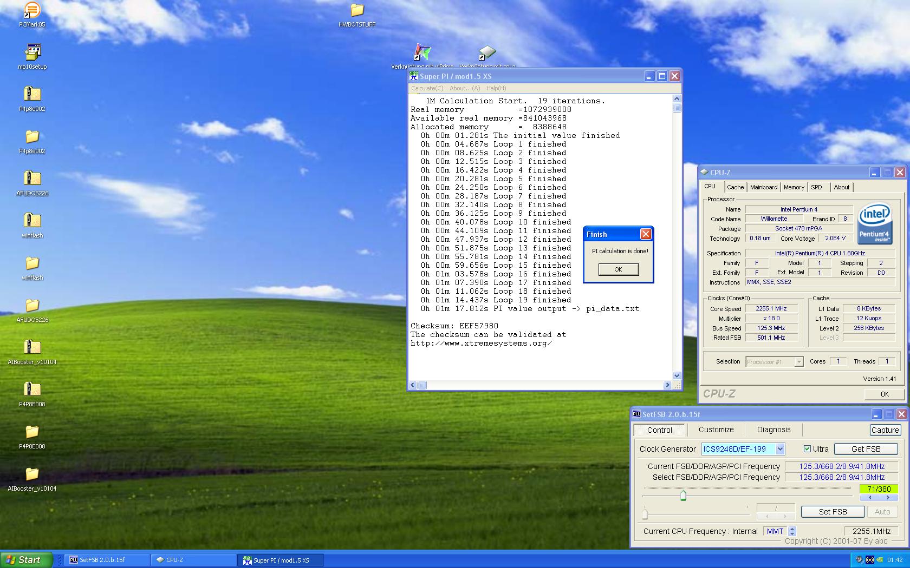This screenshot has height=568, width=910.
Task: Switch to the Diagnosis tab in SetFSB
Action: click(773, 430)
